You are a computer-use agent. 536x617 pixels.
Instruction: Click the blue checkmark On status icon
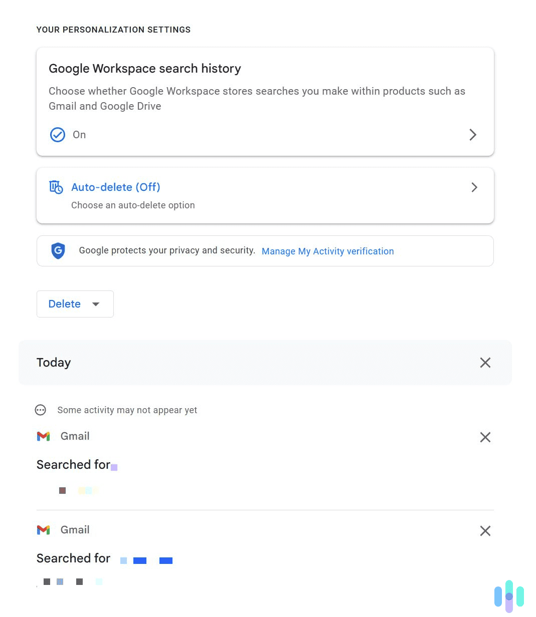pyautogui.click(x=57, y=135)
